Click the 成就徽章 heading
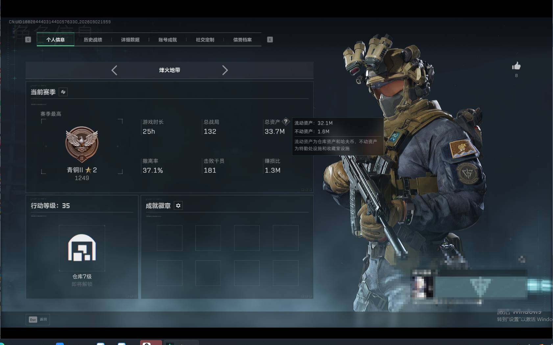Image resolution: width=553 pixels, height=345 pixels. pos(158,206)
